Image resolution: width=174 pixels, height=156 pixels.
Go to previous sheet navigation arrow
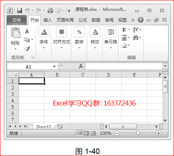point(15,127)
